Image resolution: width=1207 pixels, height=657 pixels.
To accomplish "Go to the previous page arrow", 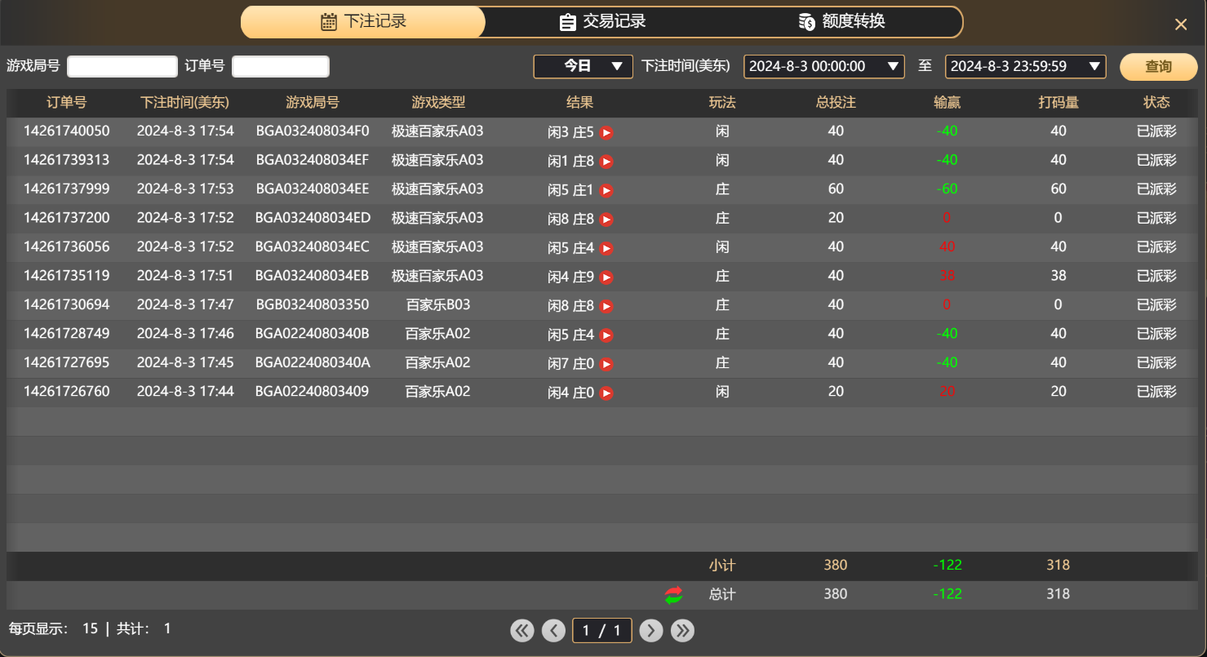I will 553,630.
